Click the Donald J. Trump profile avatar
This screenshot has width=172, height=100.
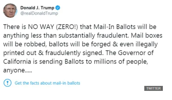click(x=10, y=10)
